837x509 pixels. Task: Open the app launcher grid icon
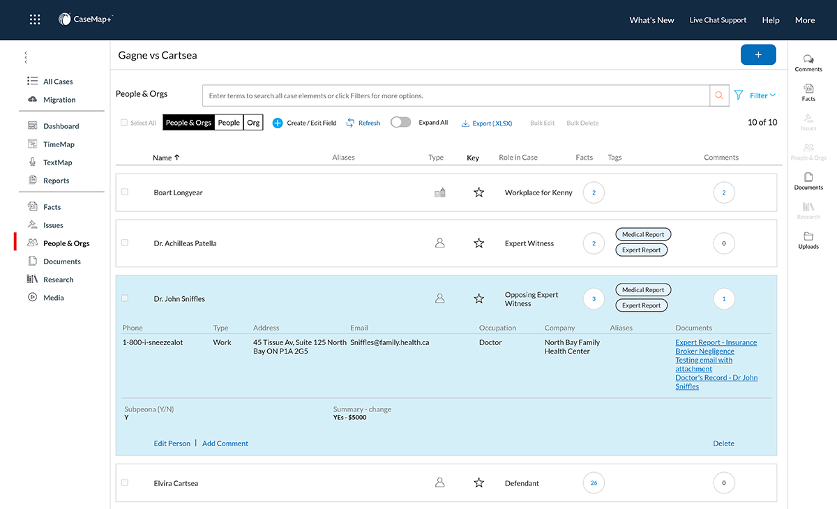35,19
